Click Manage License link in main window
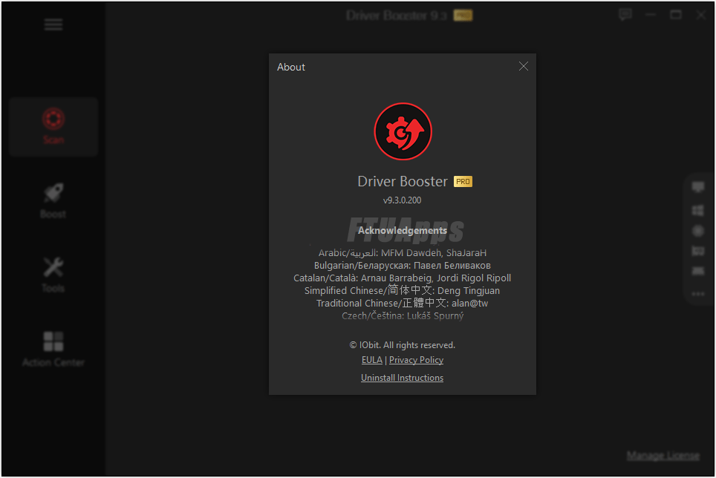This screenshot has width=716, height=478. coord(663,455)
